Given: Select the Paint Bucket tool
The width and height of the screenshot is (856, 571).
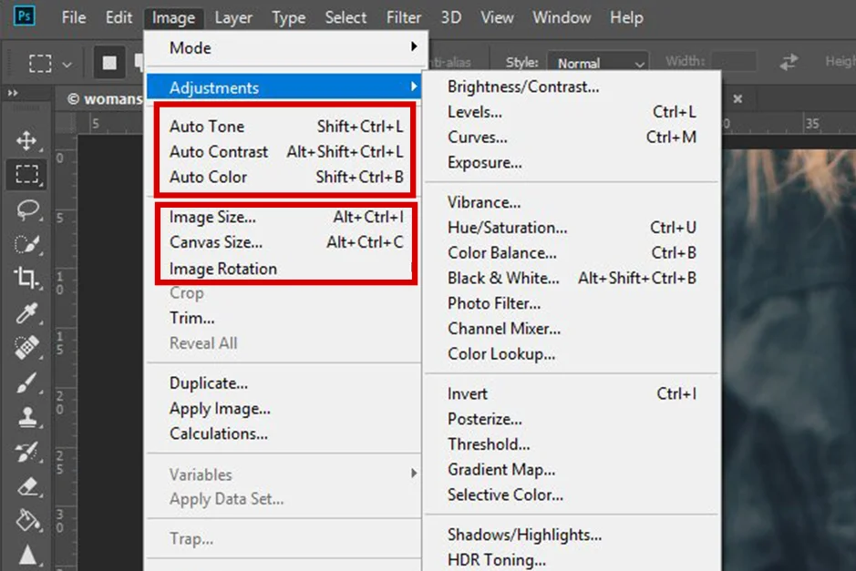Looking at the screenshot, I should click(x=26, y=521).
